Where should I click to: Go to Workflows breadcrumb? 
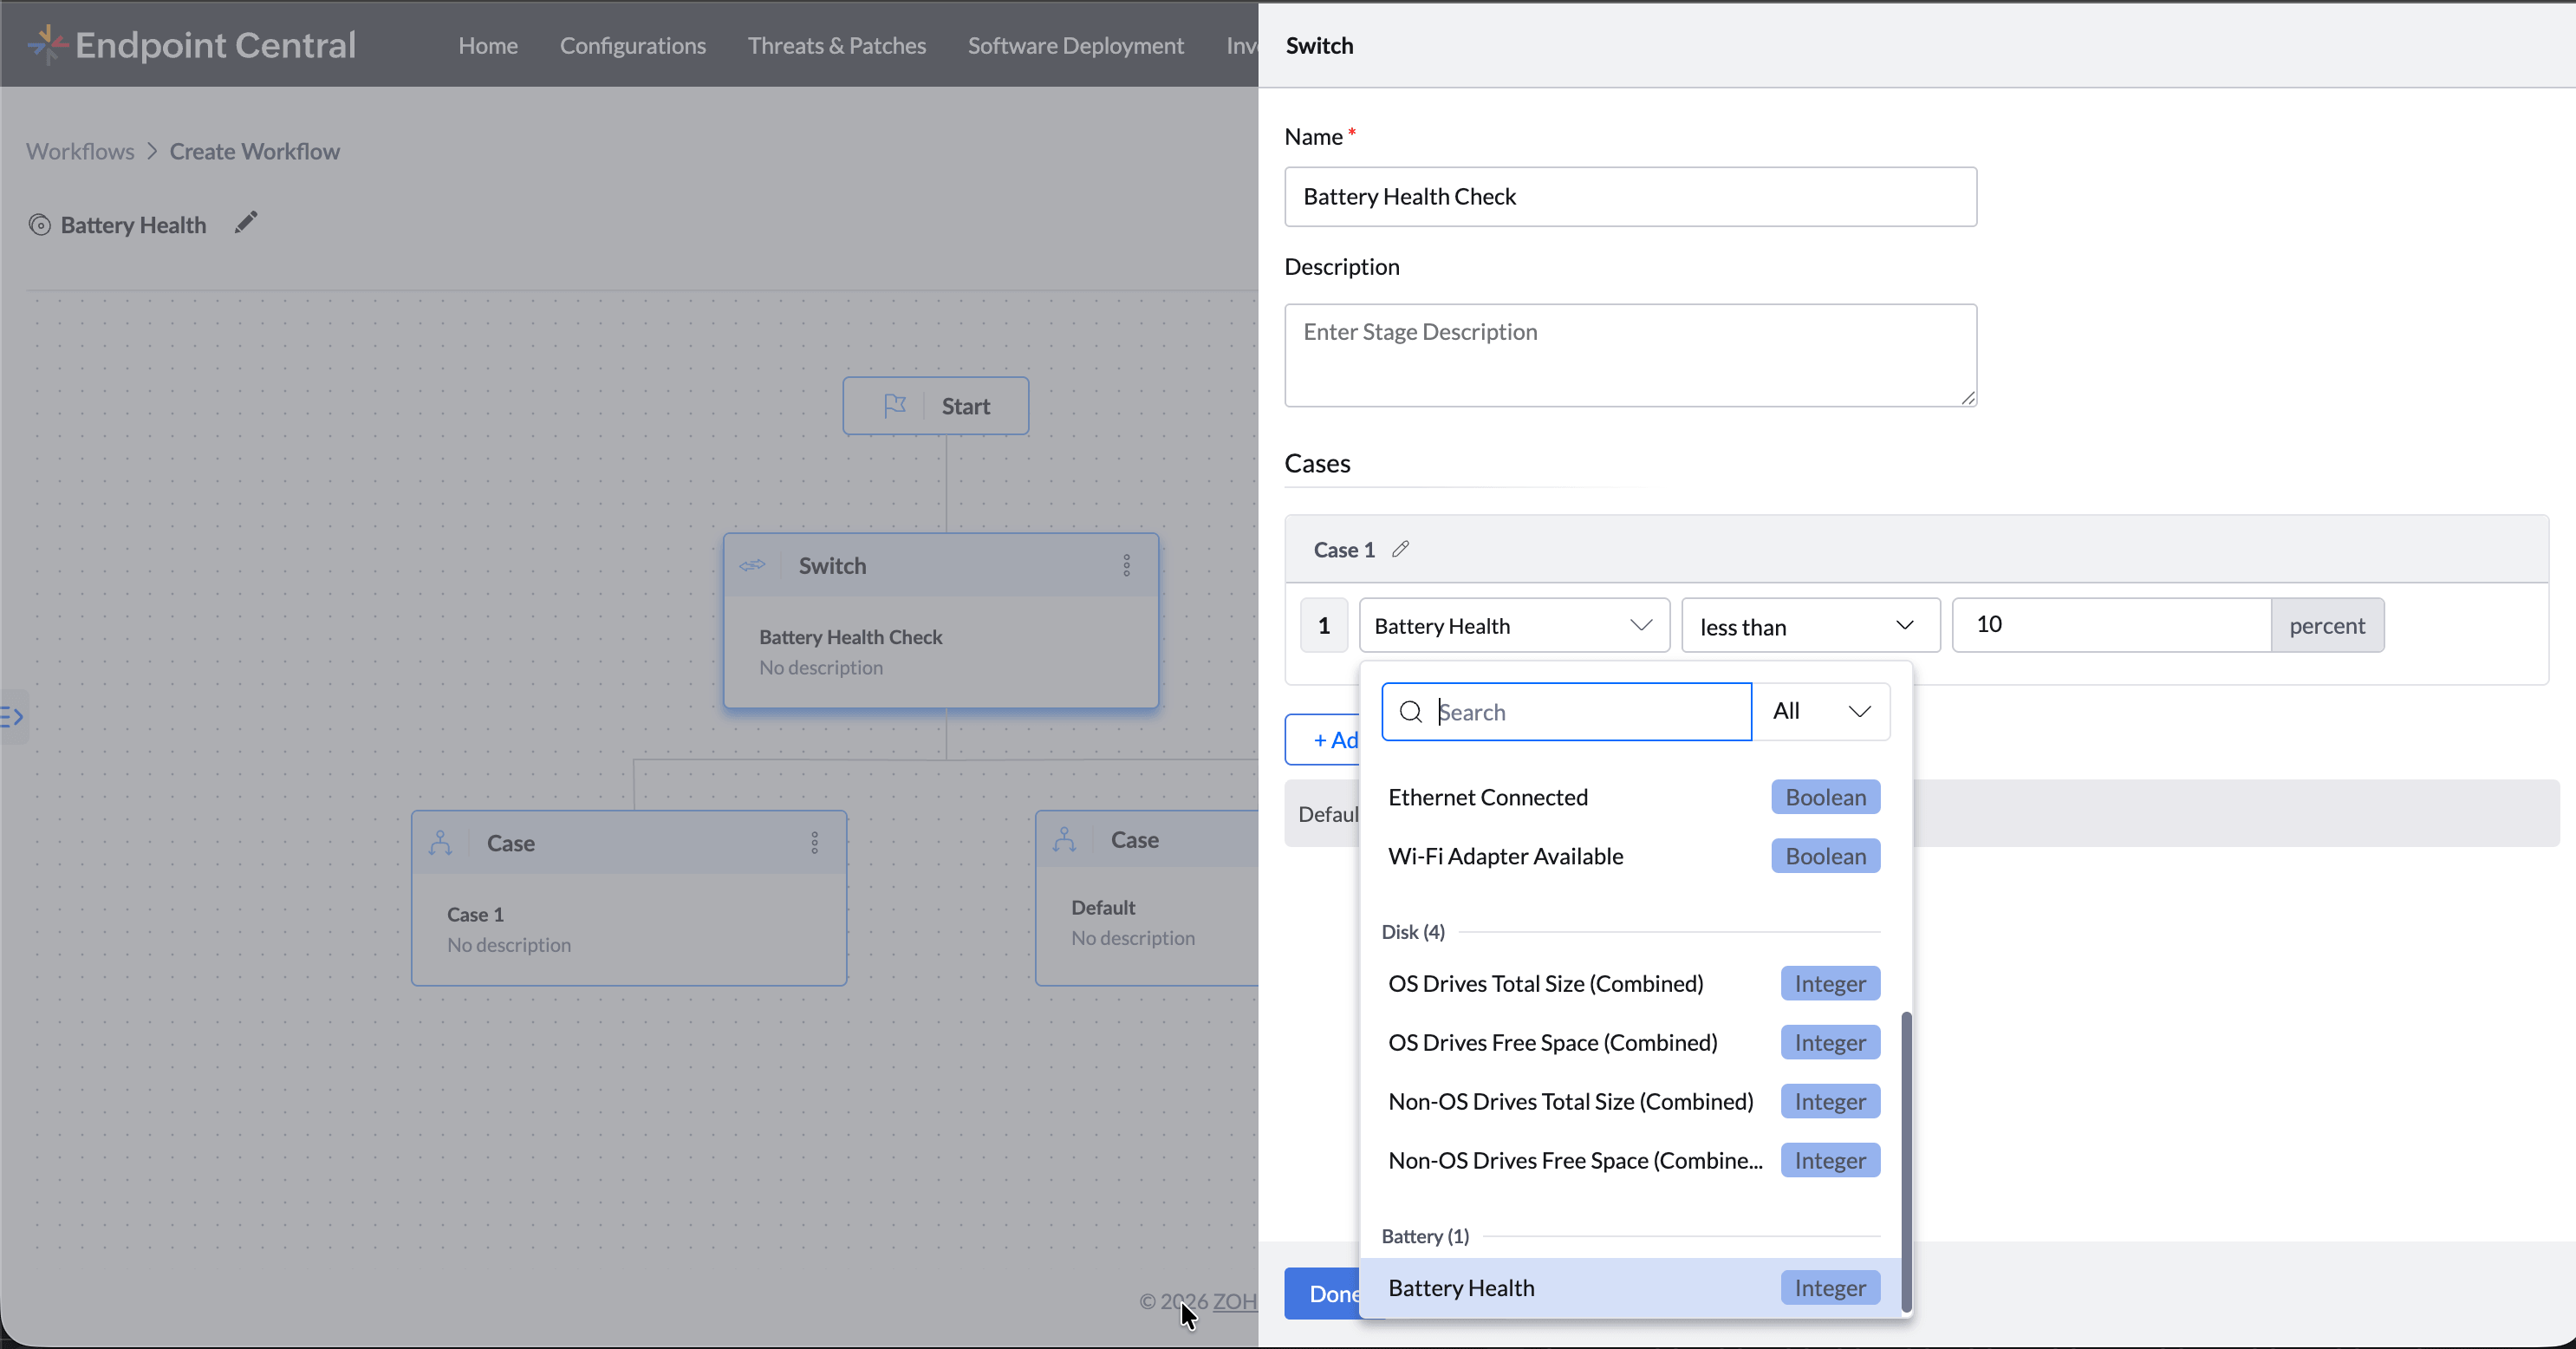coord(80,151)
